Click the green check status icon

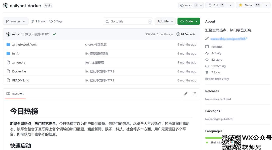(x=54, y=34)
